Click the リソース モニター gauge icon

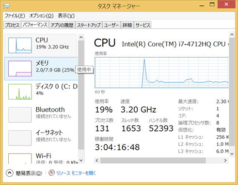tap(51, 172)
